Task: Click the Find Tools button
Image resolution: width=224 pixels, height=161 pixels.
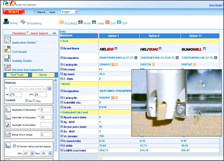Action: (x=17, y=75)
